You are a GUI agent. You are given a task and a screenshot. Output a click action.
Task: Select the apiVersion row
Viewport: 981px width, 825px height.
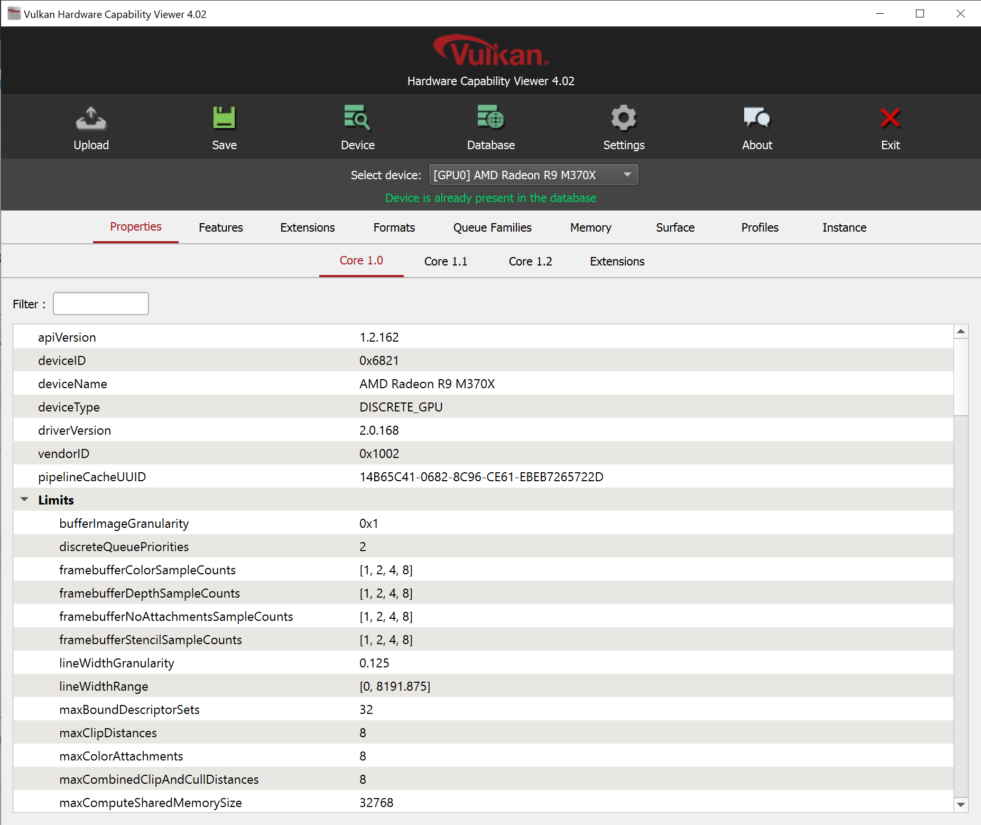click(x=483, y=337)
